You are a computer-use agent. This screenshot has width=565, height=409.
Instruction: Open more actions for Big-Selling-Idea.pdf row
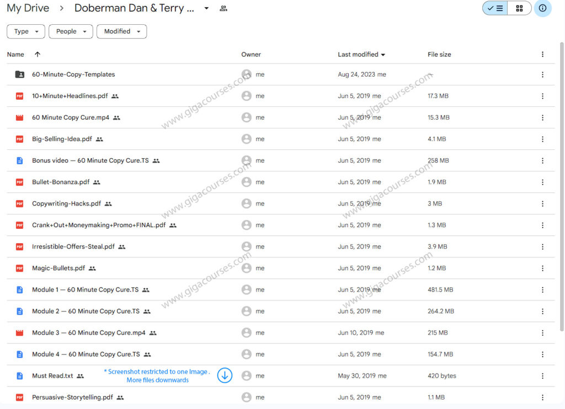point(542,139)
